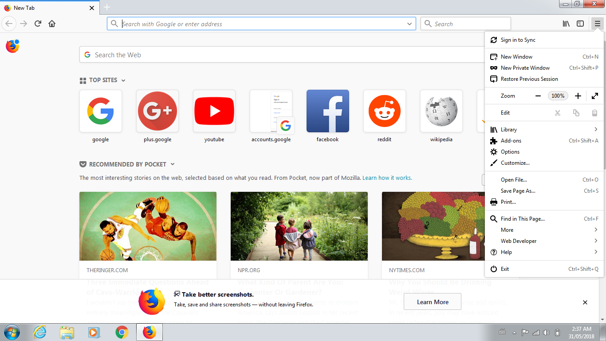The width and height of the screenshot is (606, 341).
Task: Choose Find in This Page...
Action: coord(544,219)
